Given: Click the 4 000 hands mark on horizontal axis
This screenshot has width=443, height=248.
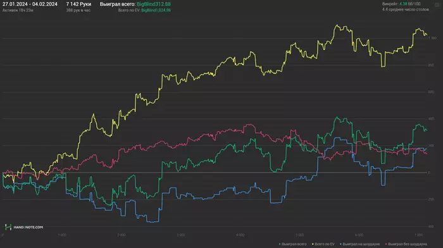Looking at the screenshot, I should pos(240,235).
